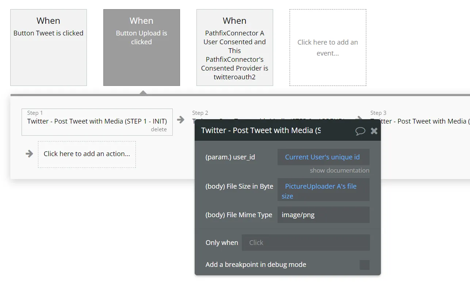This screenshot has height=306, width=470.
Task: Click the 'Step 2' label
Action: [200, 113]
